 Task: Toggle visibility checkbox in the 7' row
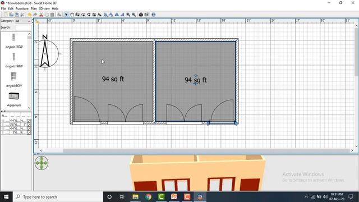click(x=29, y=125)
